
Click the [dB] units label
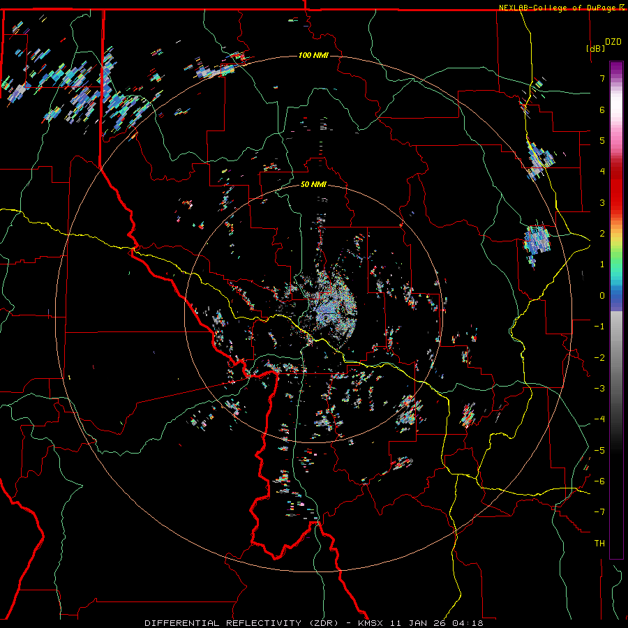coord(596,48)
